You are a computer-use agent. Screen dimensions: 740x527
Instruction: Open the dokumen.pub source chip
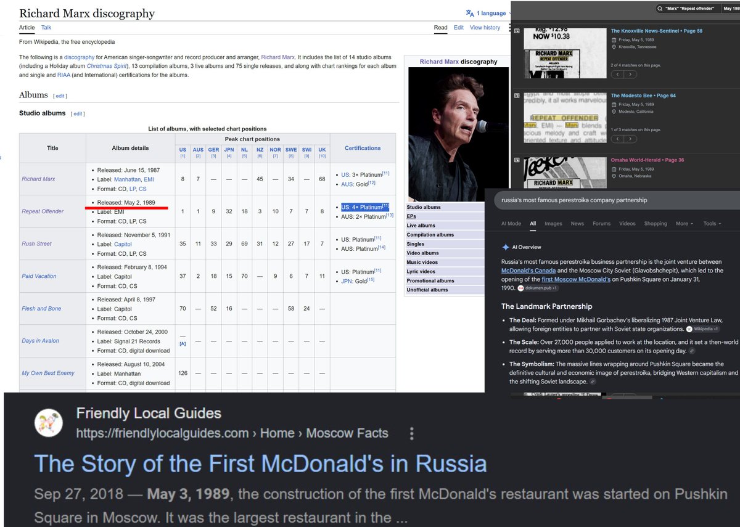(x=538, y=288)
